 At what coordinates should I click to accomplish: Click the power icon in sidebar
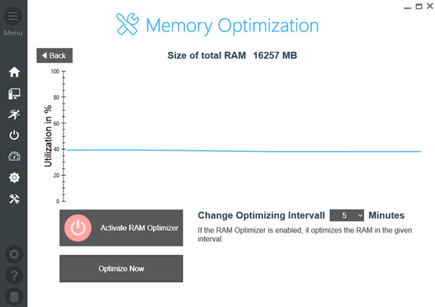coord(14,135)
